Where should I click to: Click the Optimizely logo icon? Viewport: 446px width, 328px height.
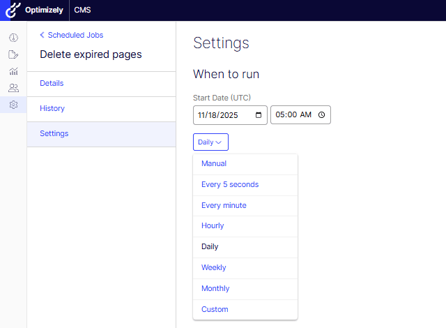(13, 10)
